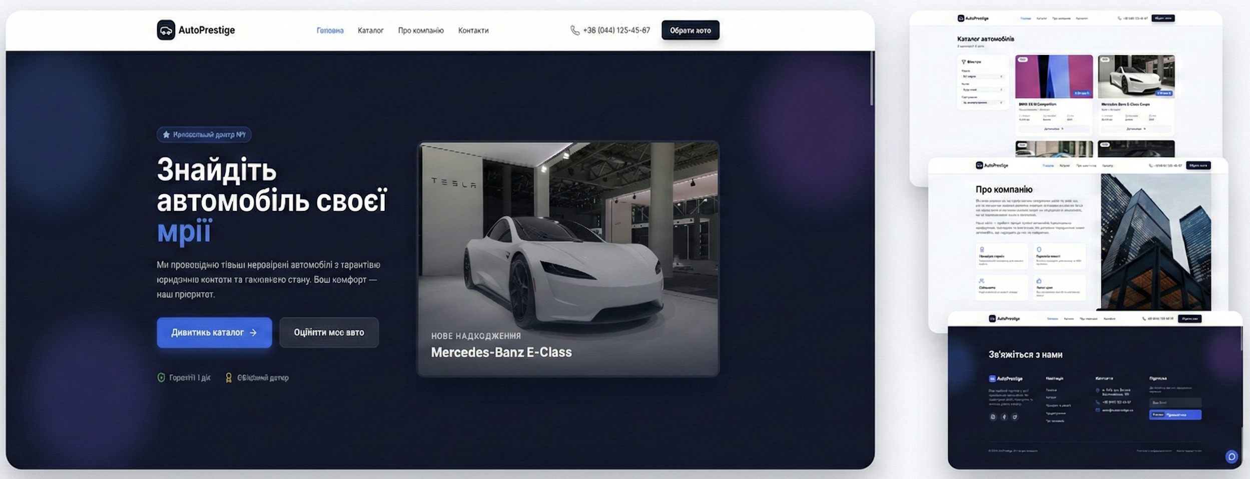Click the AutoPrestige logo in catalog preview header
Screen dimensions: 1250x479
pyautogui.click(x=973, y=18)
